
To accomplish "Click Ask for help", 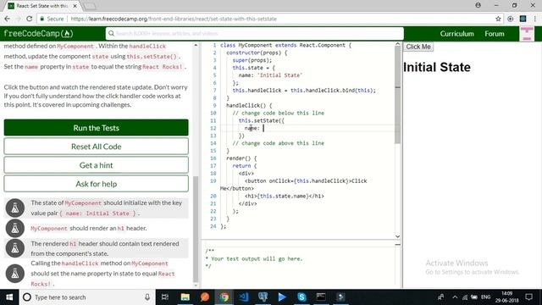I will point(96,184).
